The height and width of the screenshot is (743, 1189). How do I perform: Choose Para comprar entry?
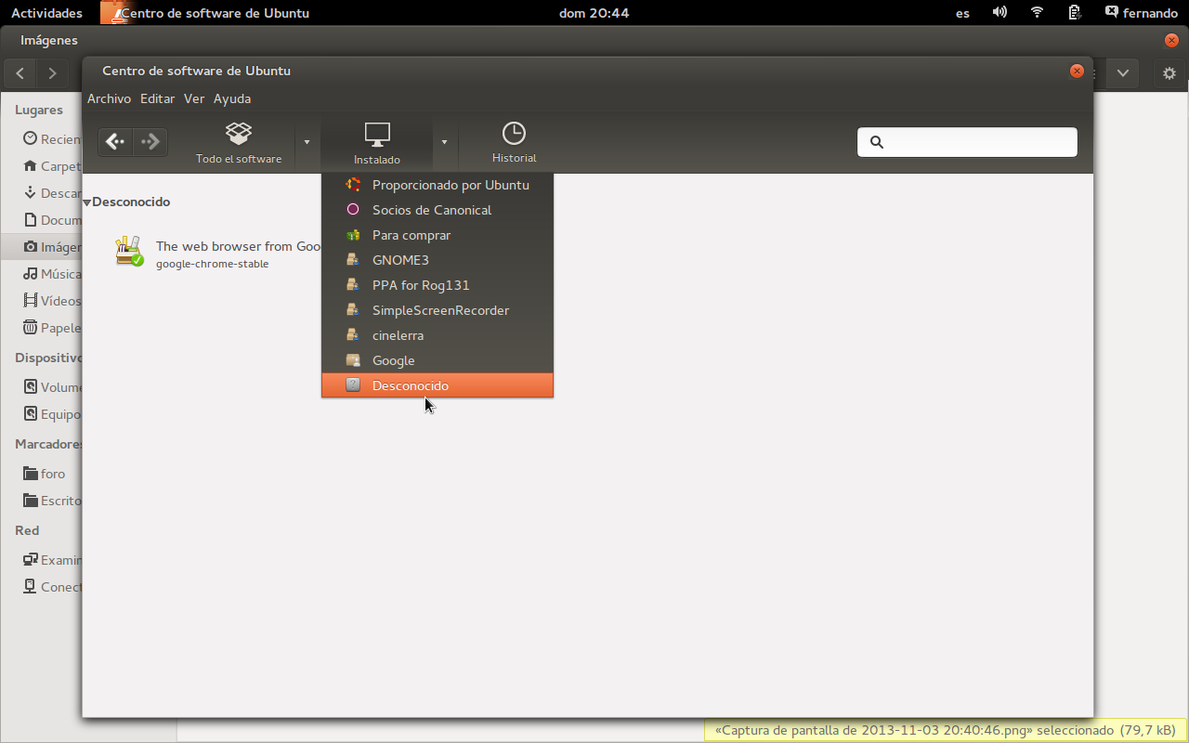(x=438, y=235)
